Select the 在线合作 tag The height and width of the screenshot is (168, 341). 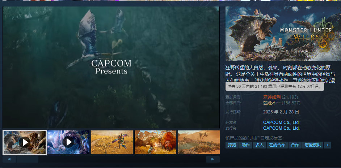277,145
